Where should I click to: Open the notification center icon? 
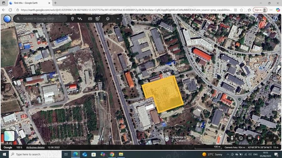point(276,154)
